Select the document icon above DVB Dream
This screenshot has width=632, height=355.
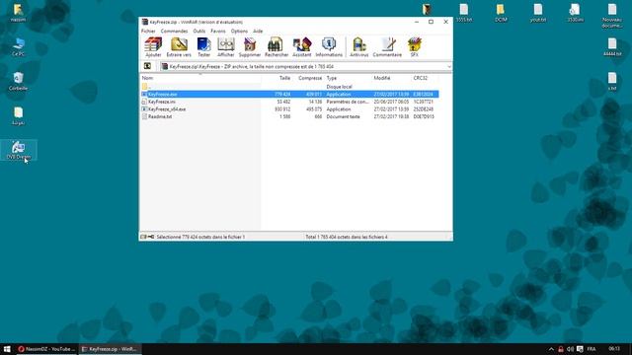point(18,116)
